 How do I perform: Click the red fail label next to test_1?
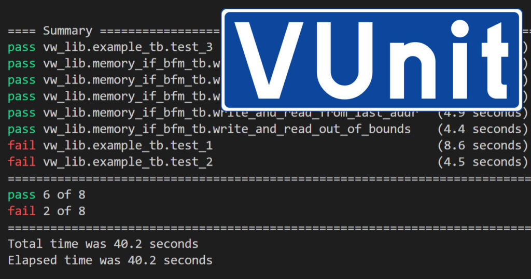(22, 146)
